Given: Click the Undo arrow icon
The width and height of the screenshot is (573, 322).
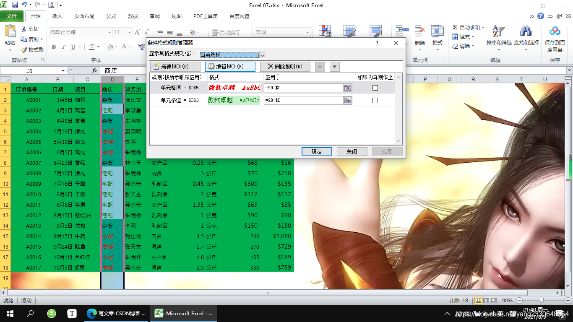Looking at the screenshot, I should tap(24, 5).
